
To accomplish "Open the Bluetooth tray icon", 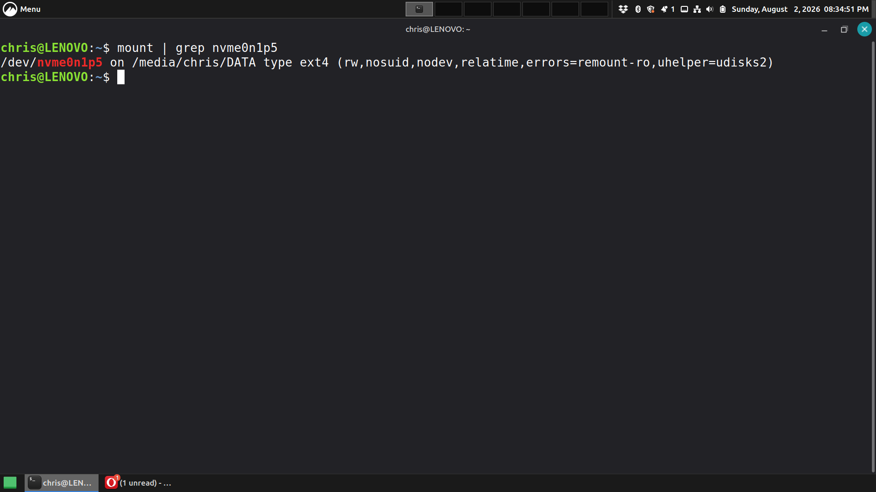I will (x=638, y=9).
